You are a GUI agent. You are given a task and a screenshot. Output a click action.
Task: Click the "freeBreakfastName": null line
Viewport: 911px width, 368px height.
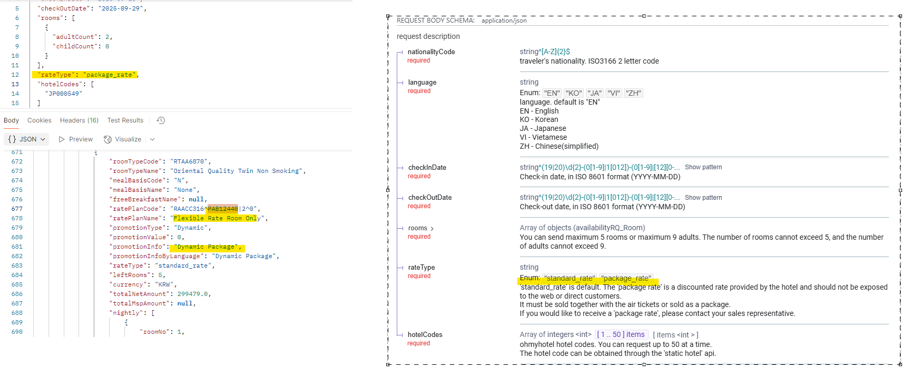tap(158, 199)
